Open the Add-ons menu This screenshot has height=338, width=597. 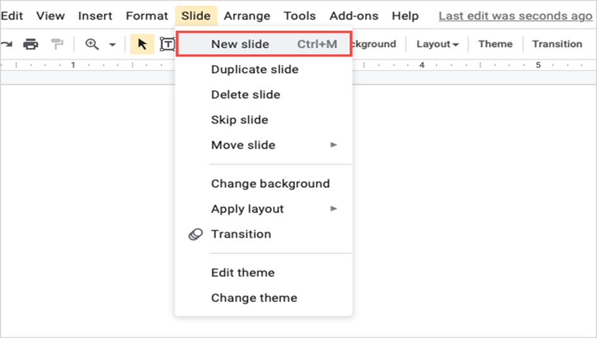(354, 16)
